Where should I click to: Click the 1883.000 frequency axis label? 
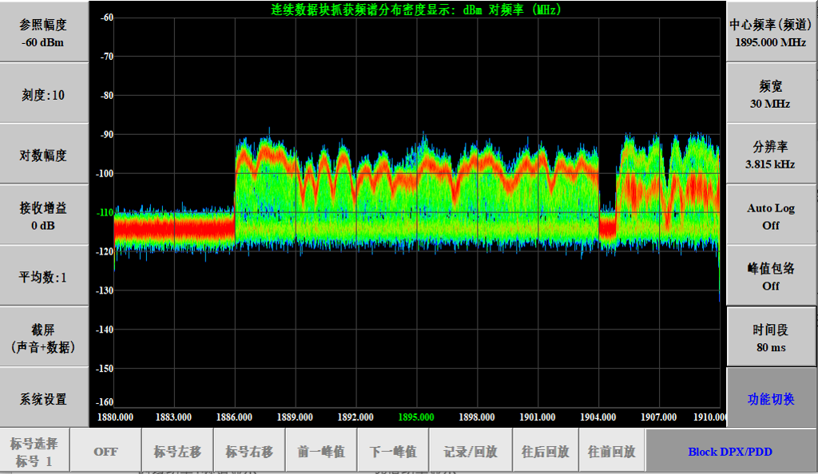[x=173, y=417]
